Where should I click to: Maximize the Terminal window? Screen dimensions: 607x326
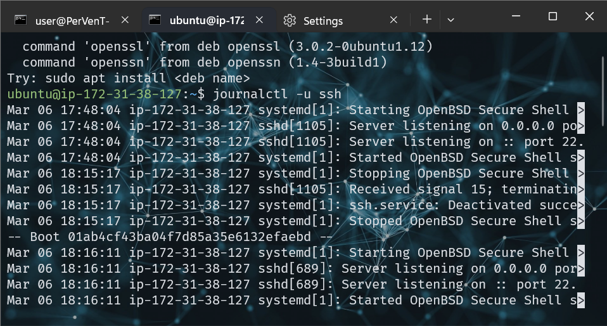[553, 16]
